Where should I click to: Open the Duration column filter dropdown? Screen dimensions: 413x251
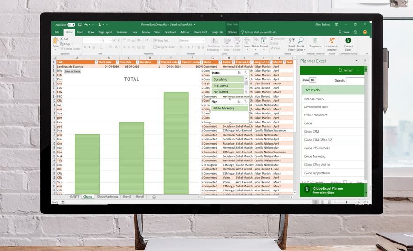(158, 62)
